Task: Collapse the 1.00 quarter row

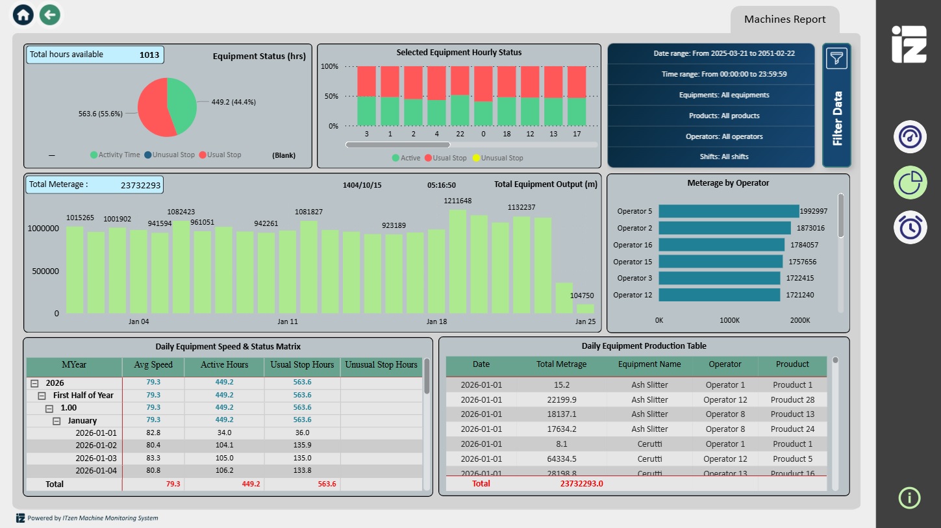Action: click(x=49, y=408)
